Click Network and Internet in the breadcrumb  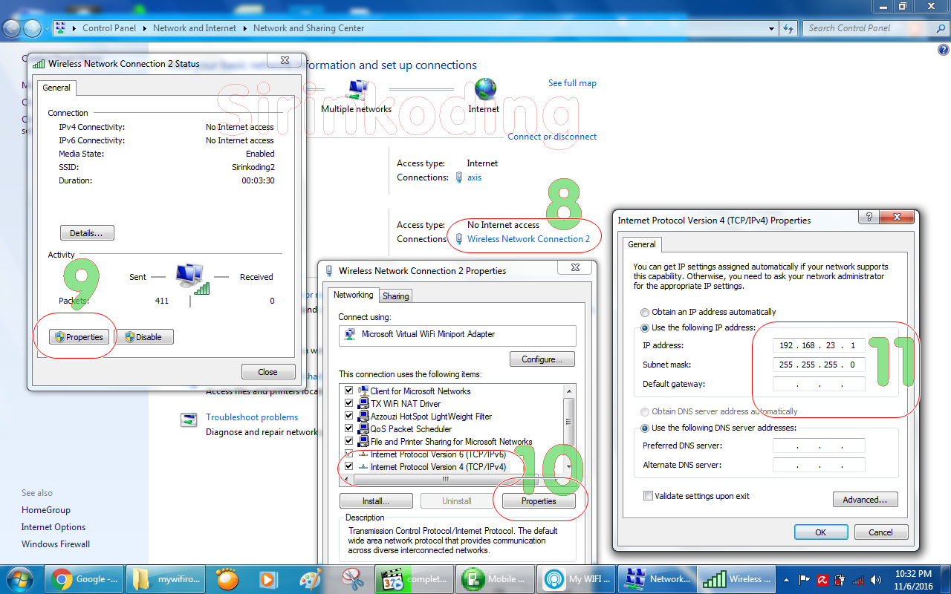point(195,28)
